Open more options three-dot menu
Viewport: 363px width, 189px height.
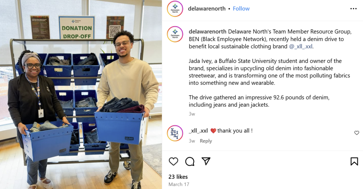[x=354, y=9]
